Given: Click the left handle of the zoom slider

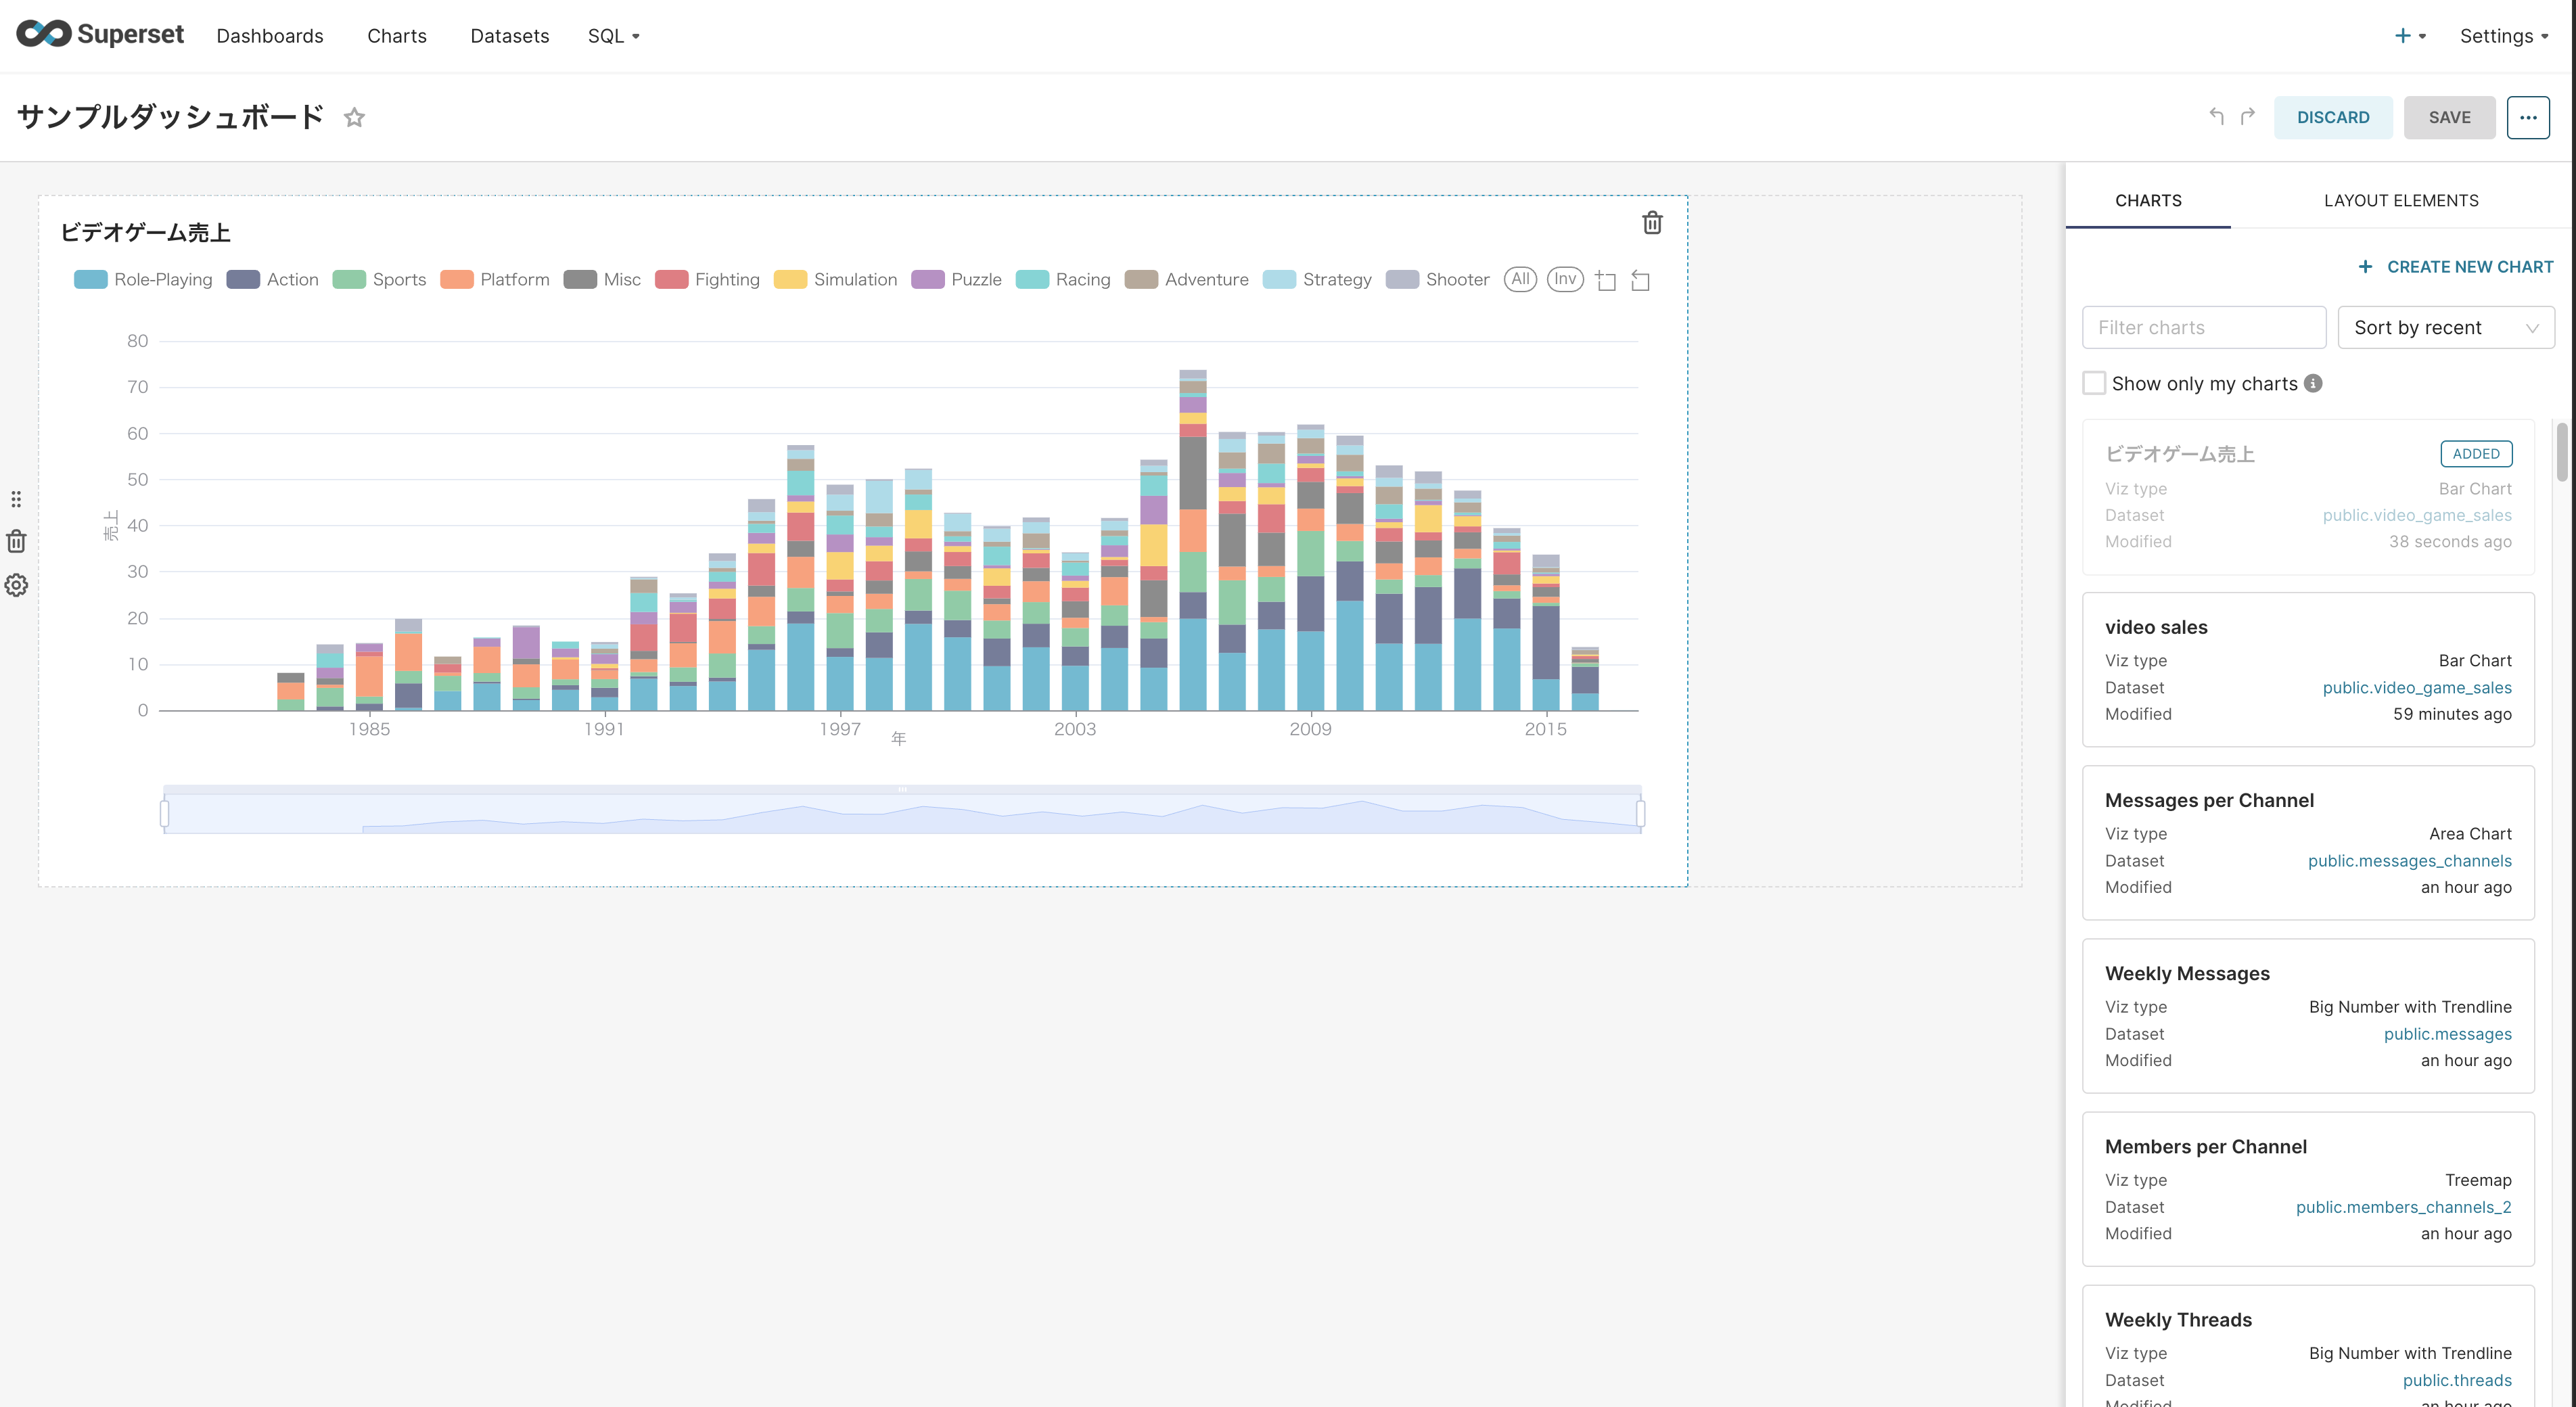Looking at the screenshot, I should click(165, 813).
